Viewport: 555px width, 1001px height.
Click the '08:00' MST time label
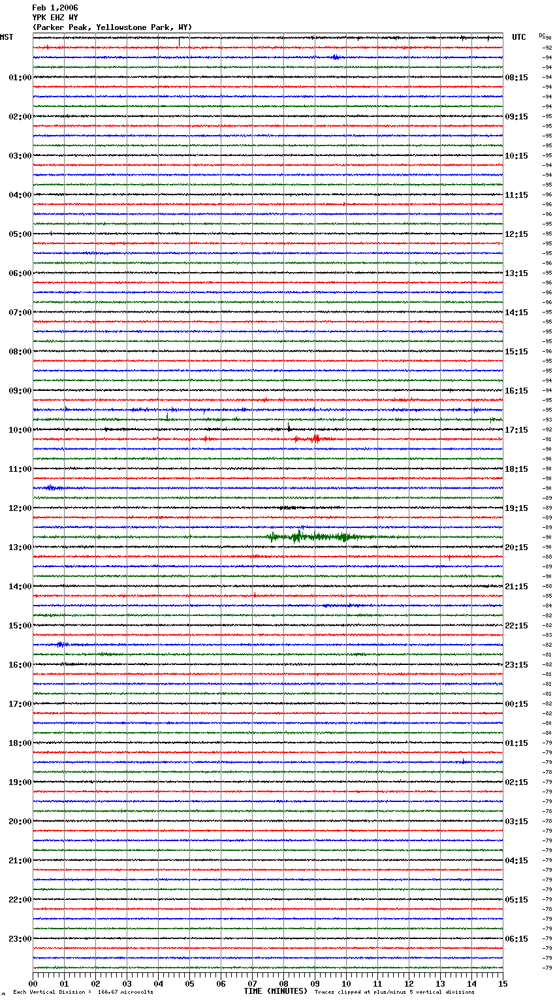(20, 352)
